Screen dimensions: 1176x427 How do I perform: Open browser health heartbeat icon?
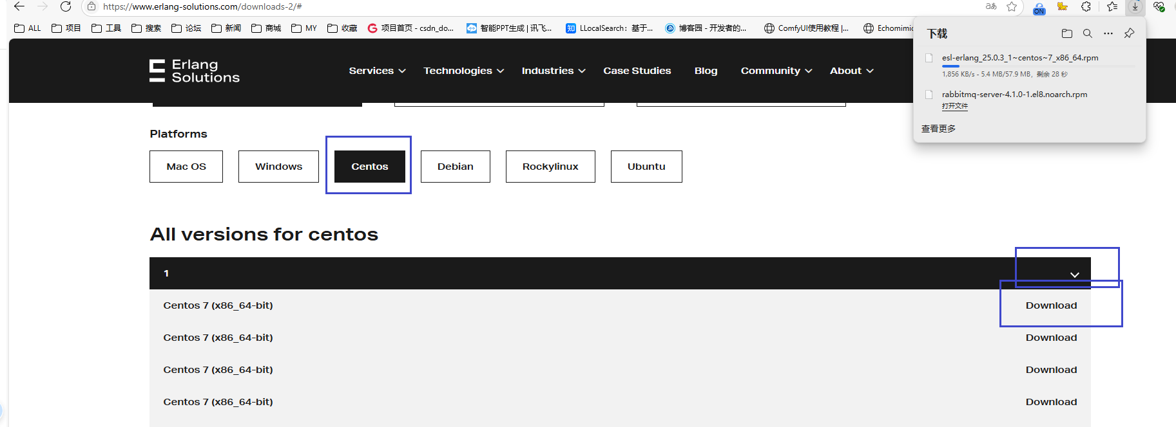pyautogui.click(x=1159, y=6)
